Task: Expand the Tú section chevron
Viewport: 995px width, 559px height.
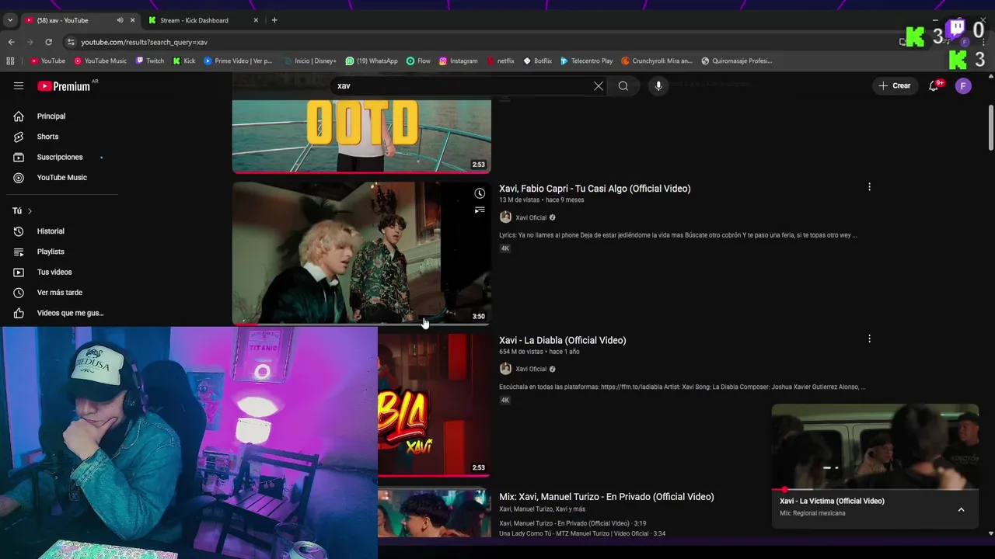Action: point(30,211)
